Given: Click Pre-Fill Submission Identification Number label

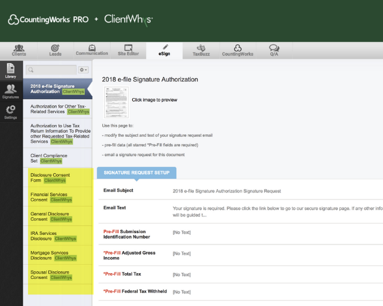Looking at the screenshot, I should (126, 234).
